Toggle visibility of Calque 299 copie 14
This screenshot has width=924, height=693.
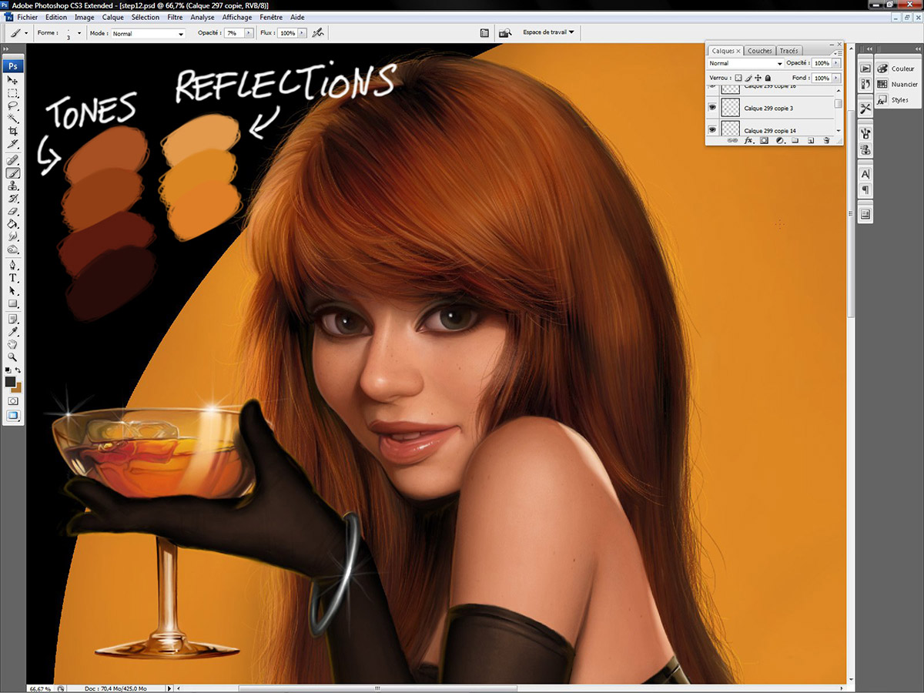pyautogui.click(x=712, y=130)
